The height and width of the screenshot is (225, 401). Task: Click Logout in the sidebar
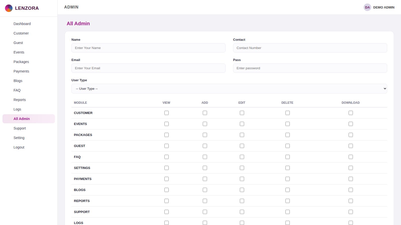coord(29,147)
